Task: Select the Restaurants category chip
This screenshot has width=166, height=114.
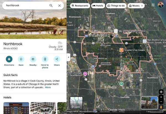Action: coord(80,6)
